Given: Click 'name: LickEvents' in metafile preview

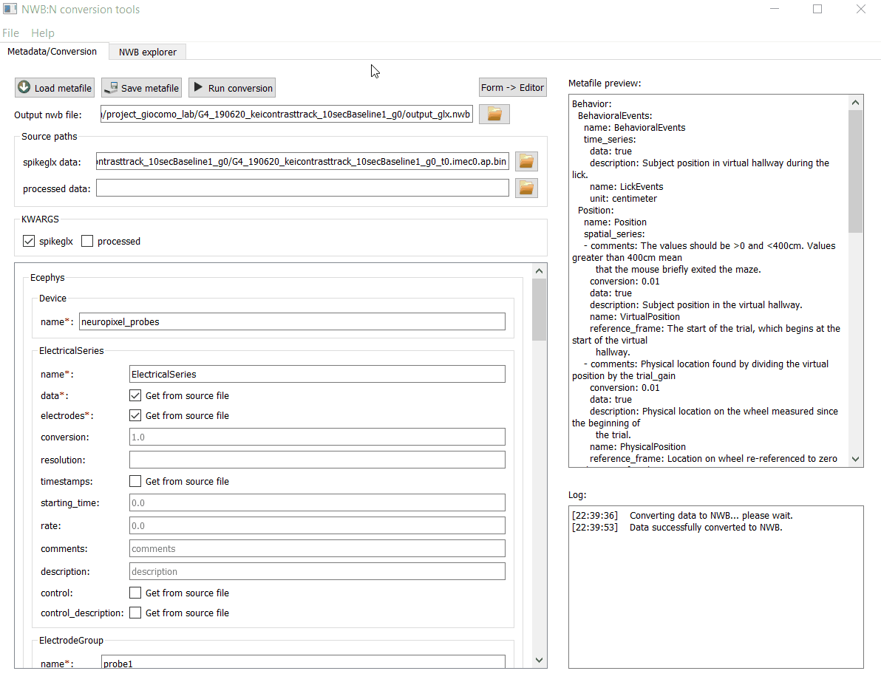Looking at the screenshot, I should pyautogui.click(x=626, y=186).
